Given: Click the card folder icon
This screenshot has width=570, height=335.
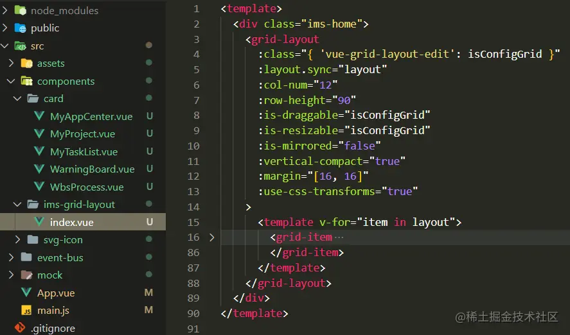Looking at the screenshot, I should tap(33, 98).
